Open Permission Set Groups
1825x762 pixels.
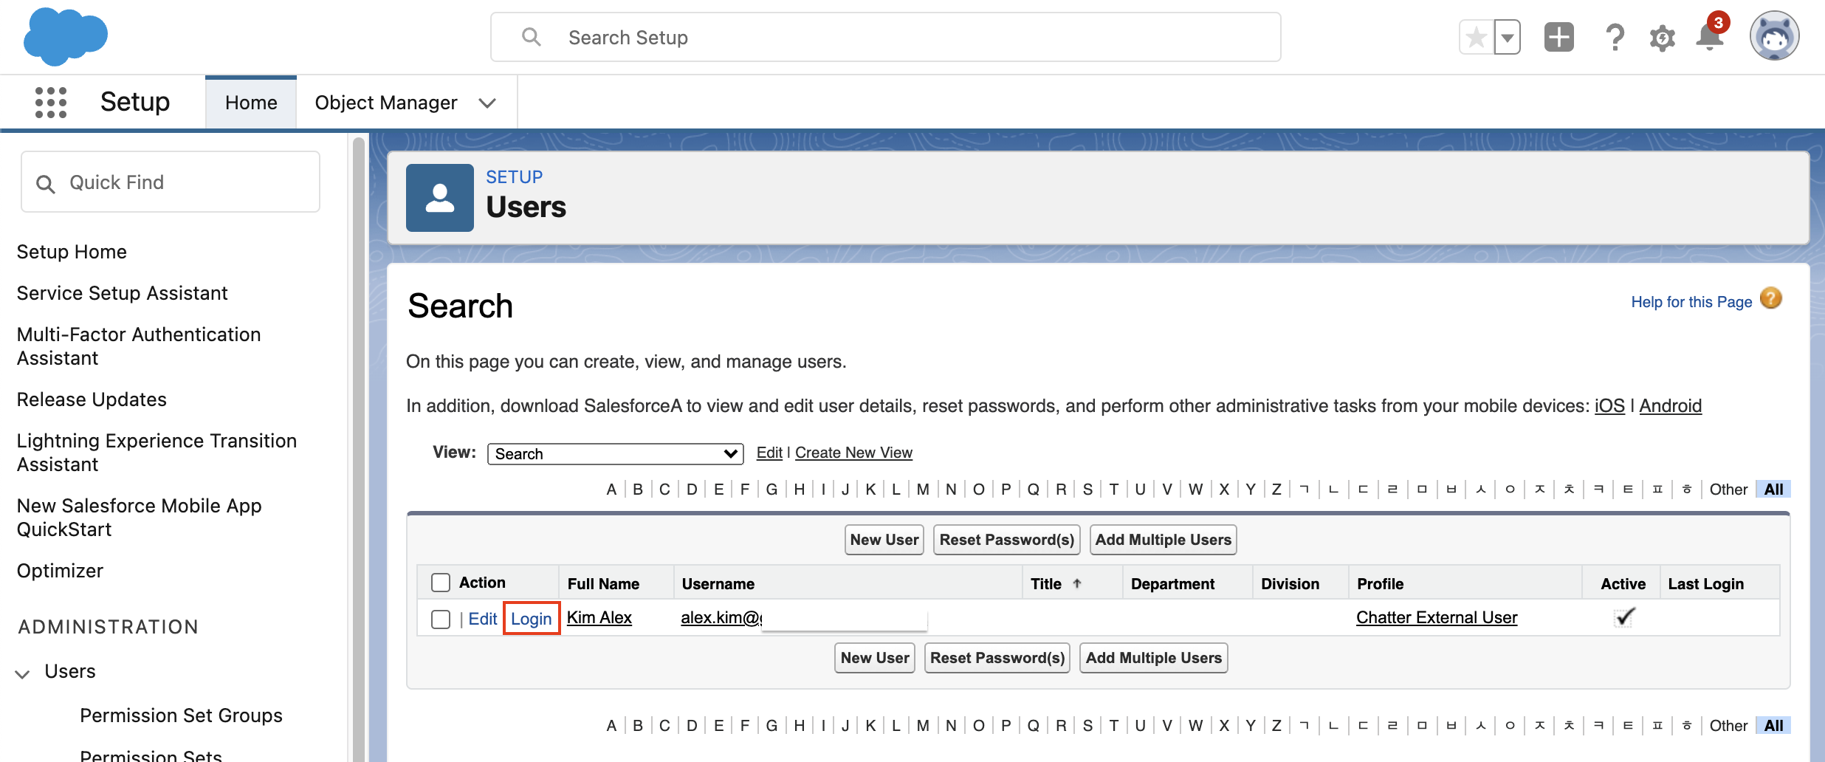[181, 715]
